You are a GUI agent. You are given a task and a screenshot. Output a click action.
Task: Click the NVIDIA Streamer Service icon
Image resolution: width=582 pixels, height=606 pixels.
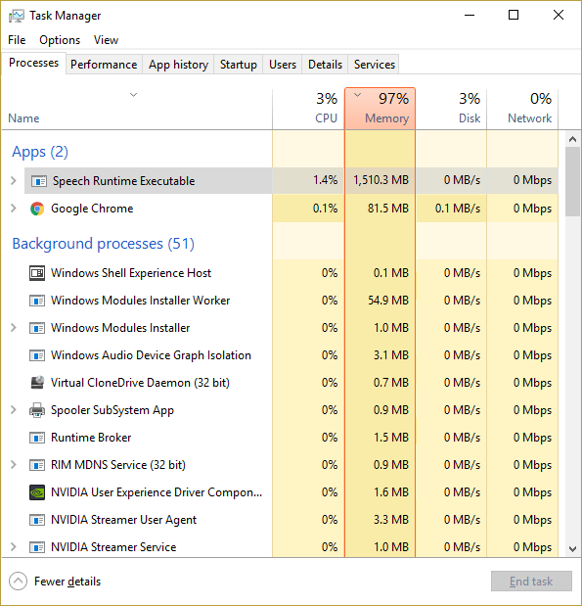tap(37, 547)
